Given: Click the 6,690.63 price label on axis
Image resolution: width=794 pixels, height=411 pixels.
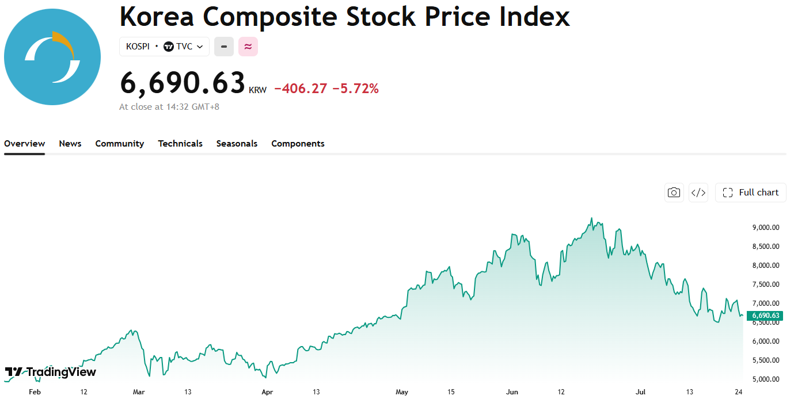Looking at the screenshot, I should (765, 316).
